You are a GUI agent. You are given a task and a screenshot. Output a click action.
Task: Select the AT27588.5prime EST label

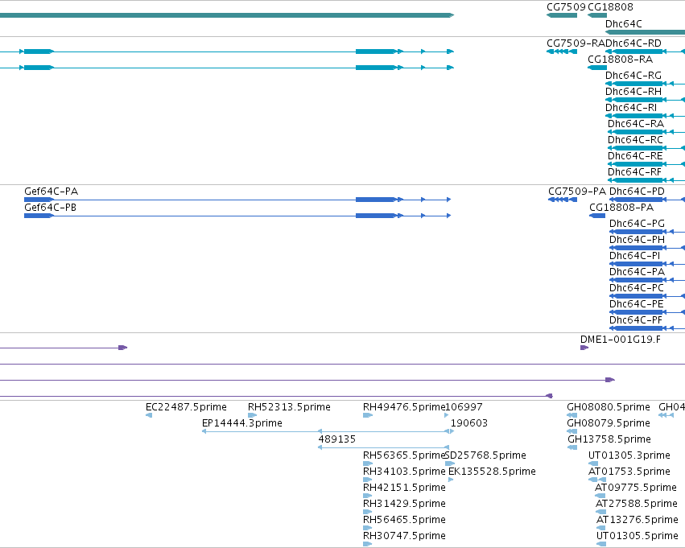tap(637, 504)
